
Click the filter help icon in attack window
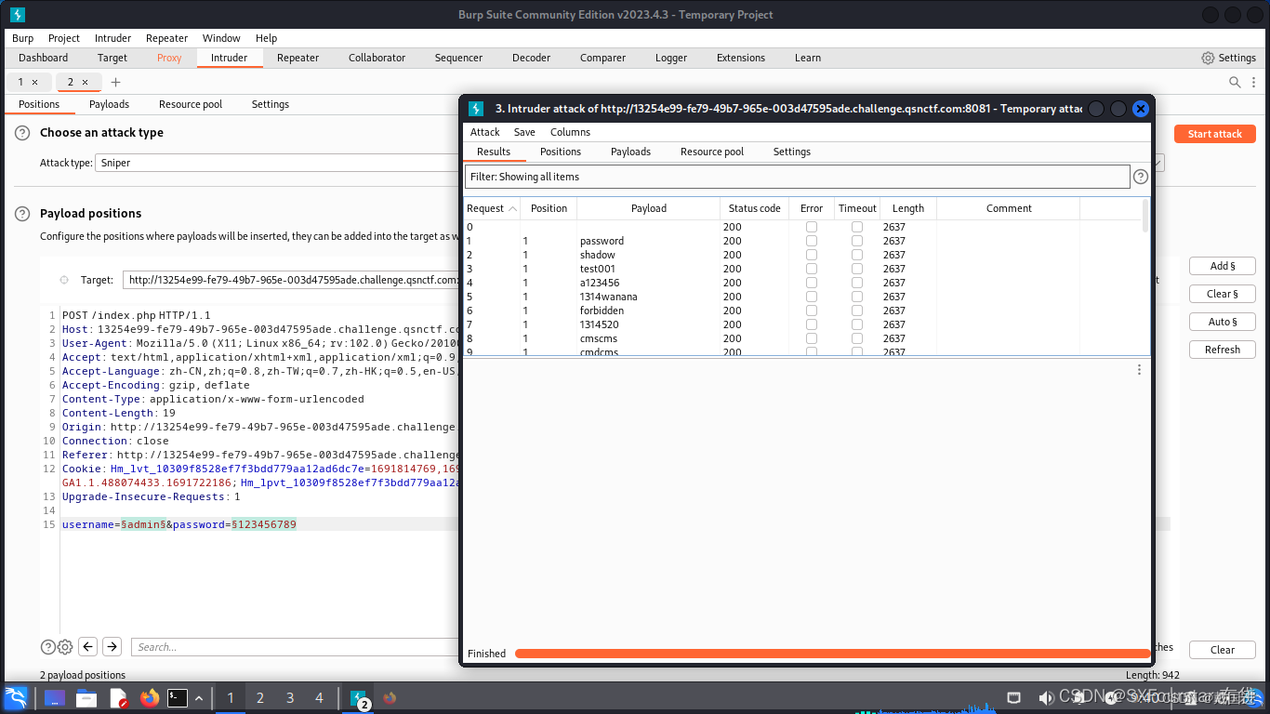(x=1141, y=177)
